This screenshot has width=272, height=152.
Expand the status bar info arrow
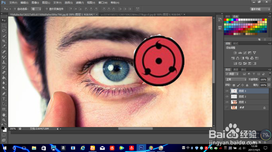[x=58, y=129]
